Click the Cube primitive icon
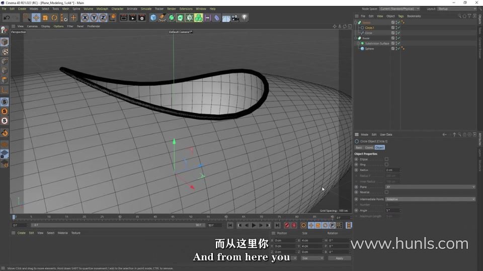Viewport: 483px width, 271px height. [x=153, y=18]
